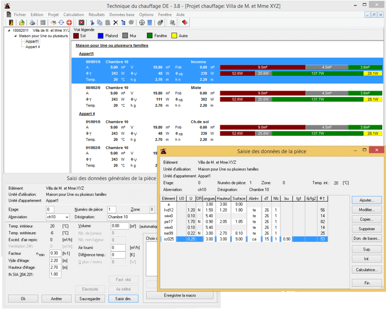386x309 pixels.
Task: Click the exit door icon
Action: coord(11,23)
